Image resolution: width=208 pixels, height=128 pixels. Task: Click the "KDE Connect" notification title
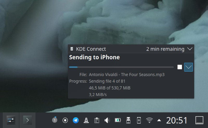pos(91,49)
